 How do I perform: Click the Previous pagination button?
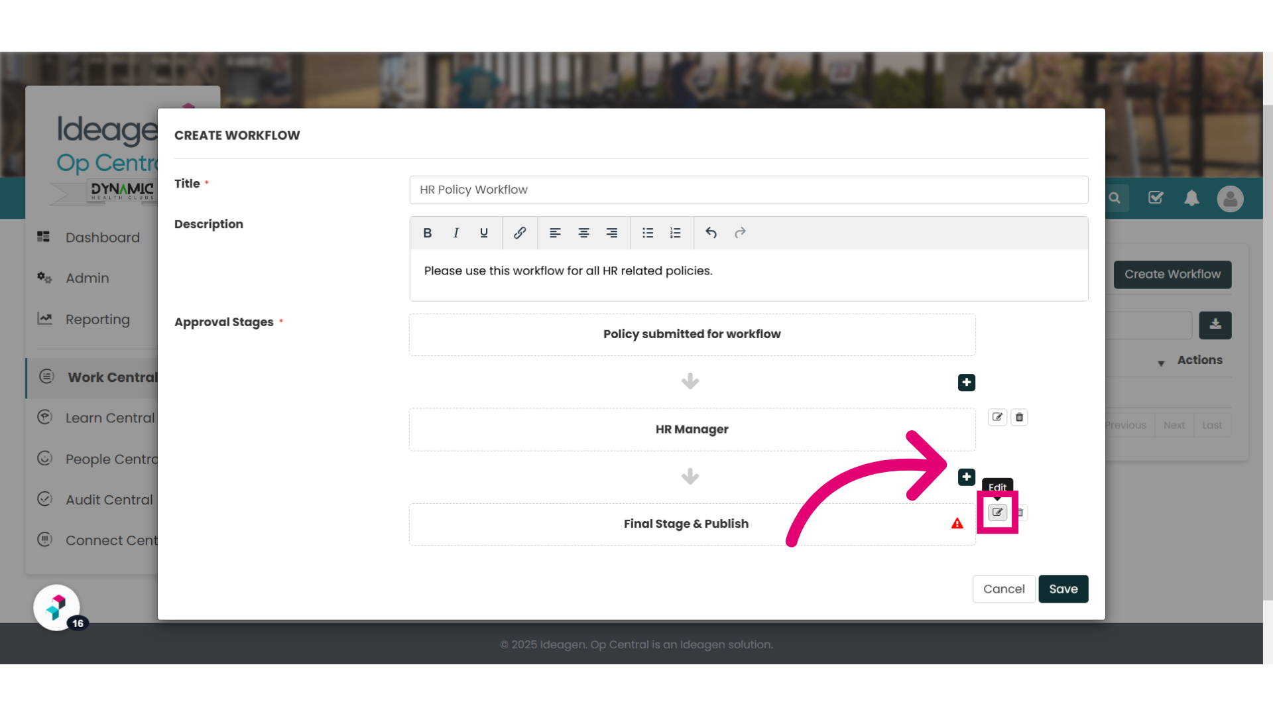pyautogui.click(x=1130, y=425)
